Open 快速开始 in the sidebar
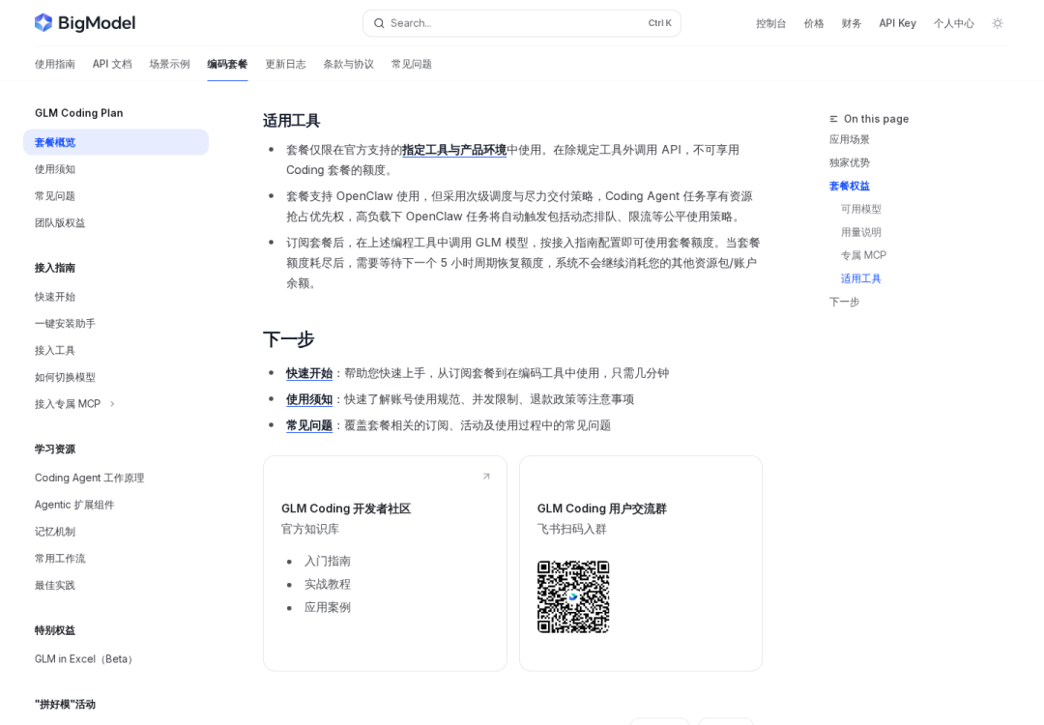1044x725 pixels. (54, 297)
